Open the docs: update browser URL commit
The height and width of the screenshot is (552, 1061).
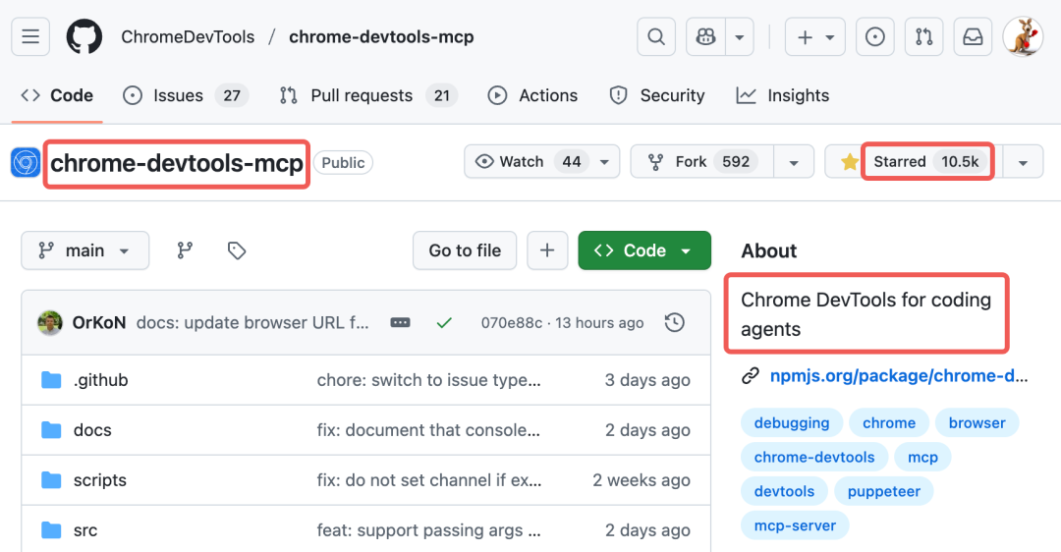point(252,323)
